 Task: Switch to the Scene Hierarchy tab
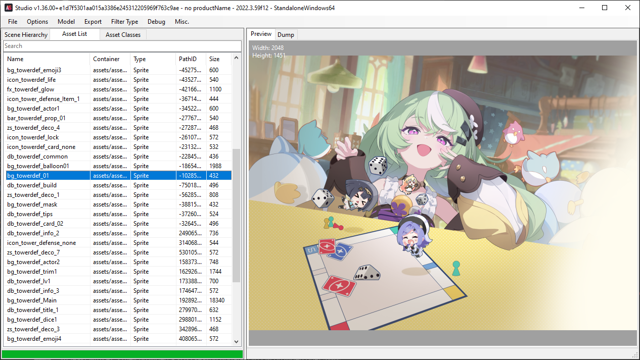coord(26,35)
